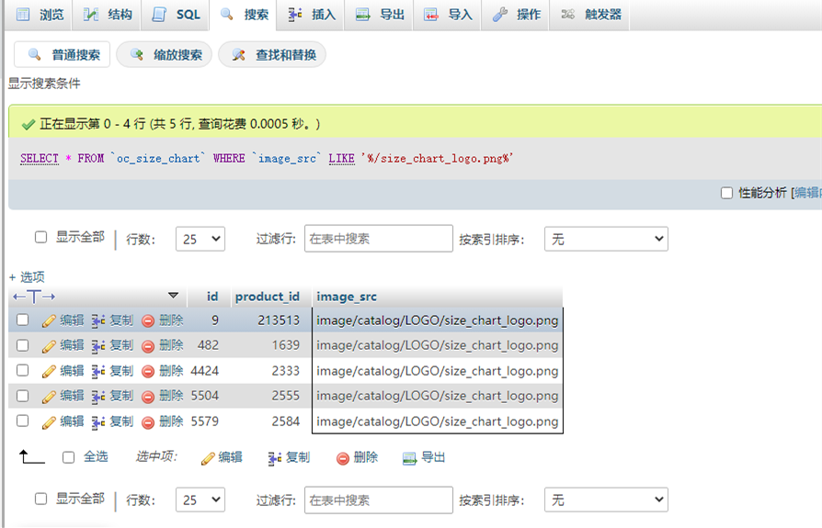Open the 导入 (Import) tab
Screen dimensions: 822x528
pos(448,15)
